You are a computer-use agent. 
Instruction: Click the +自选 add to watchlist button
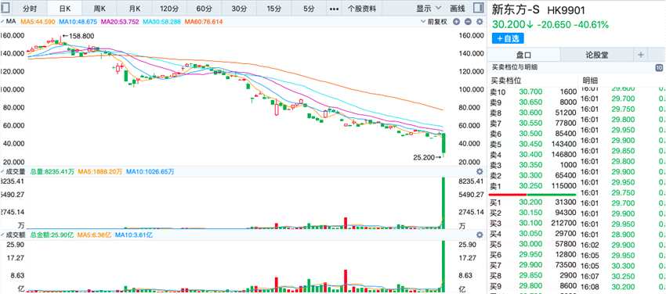click(x=508, y=38)
